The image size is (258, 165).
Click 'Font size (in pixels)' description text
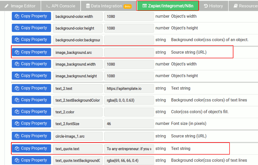click(x=189, y=124)
